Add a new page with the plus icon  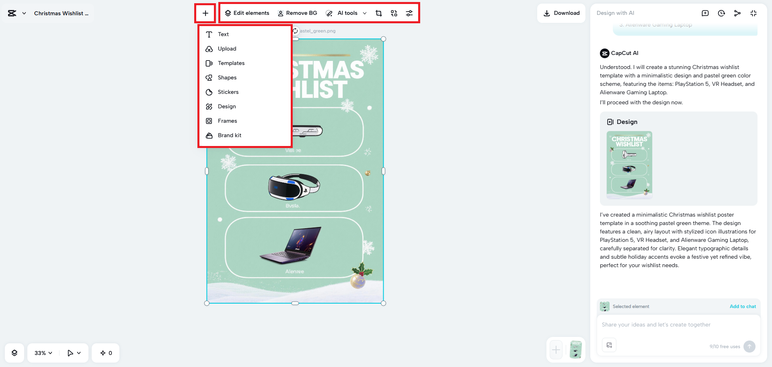coord(556,350)
